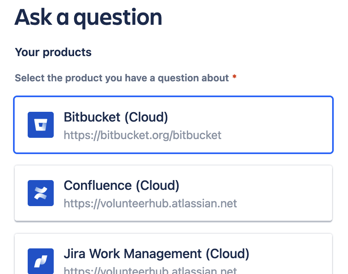Pick the Jira Work Management (Cloud) option

point(173,254)
